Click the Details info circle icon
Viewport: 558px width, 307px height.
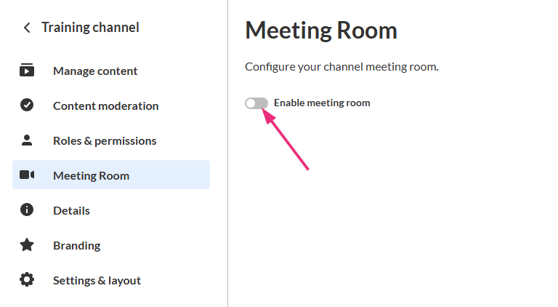27,210
